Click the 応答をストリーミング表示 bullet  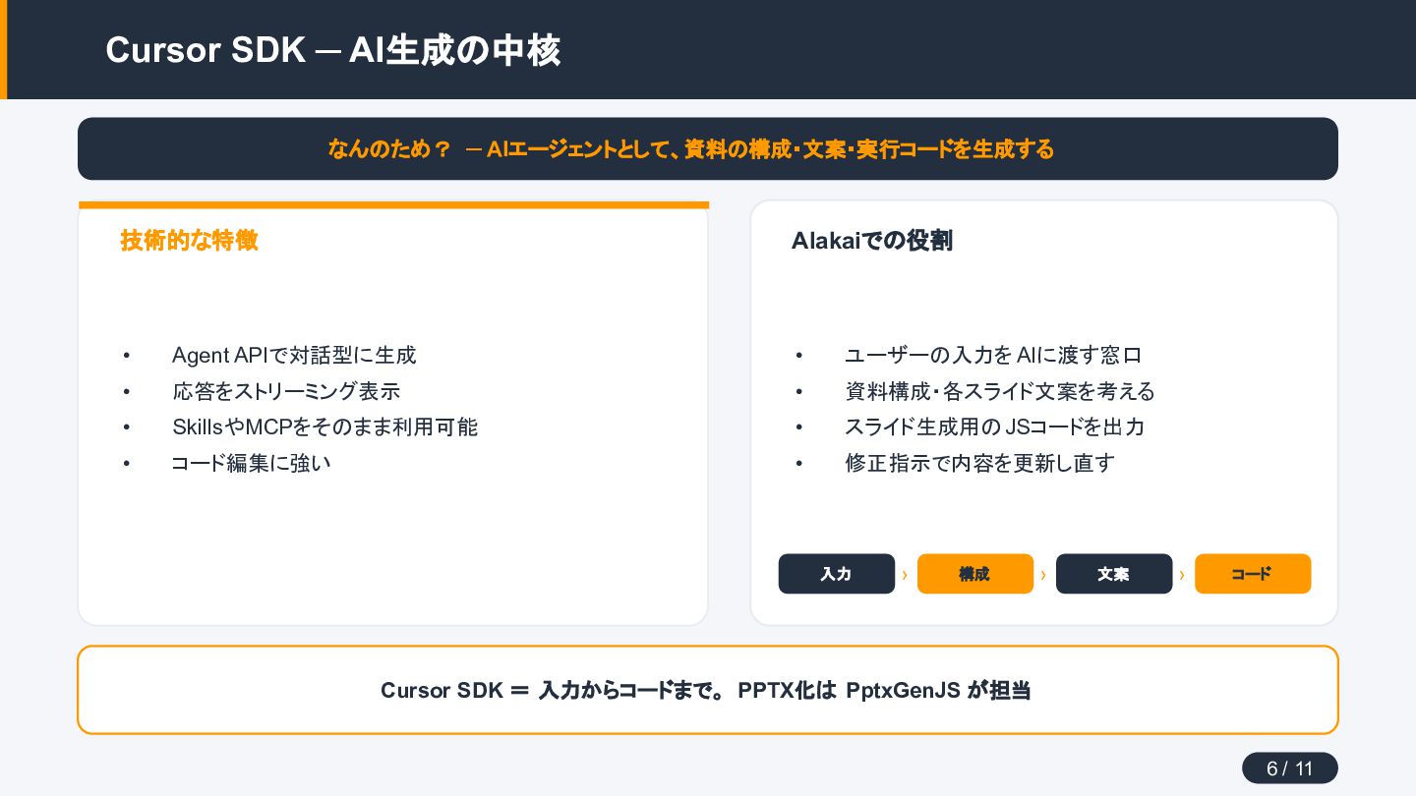pyautogui.click(x=286, y=391)
